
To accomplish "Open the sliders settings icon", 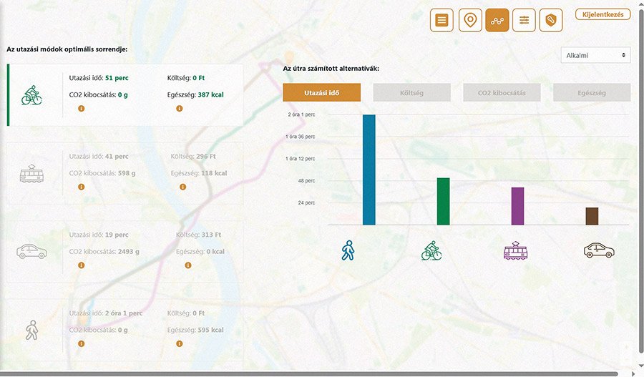I will (525, 20).
